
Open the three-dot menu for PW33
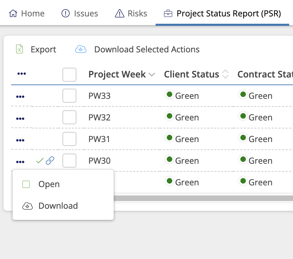20,96
